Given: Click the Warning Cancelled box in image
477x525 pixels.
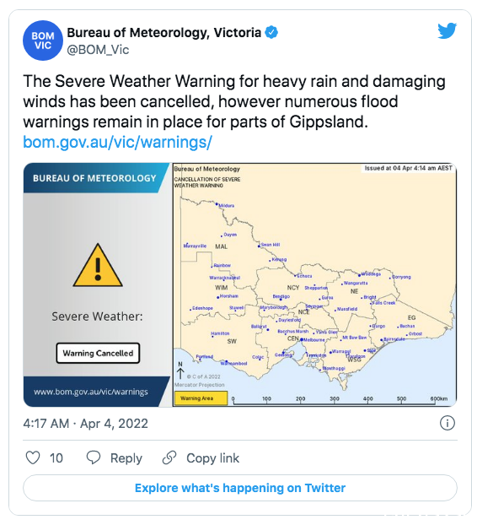Looking at the screenshot, I should [x=98, y=353].
